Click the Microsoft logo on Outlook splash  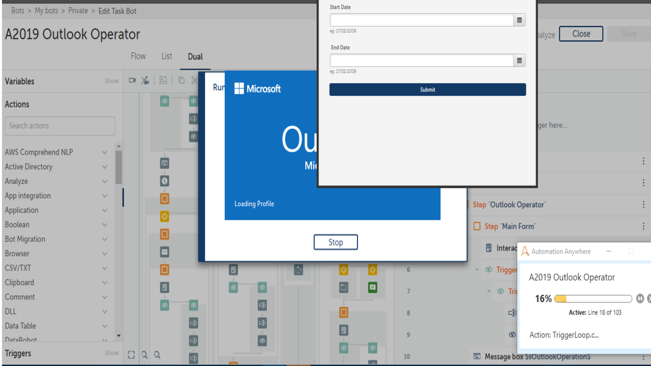[x=239, y=88]
